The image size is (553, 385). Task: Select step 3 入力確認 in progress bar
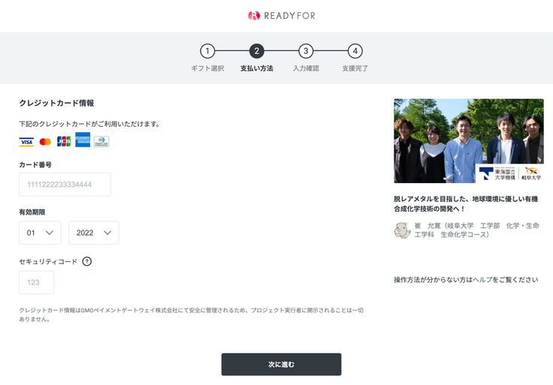tap(306, 52)
